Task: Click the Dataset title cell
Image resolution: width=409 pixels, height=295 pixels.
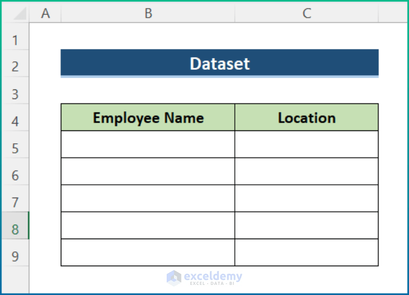Action: tap(219, 63)
